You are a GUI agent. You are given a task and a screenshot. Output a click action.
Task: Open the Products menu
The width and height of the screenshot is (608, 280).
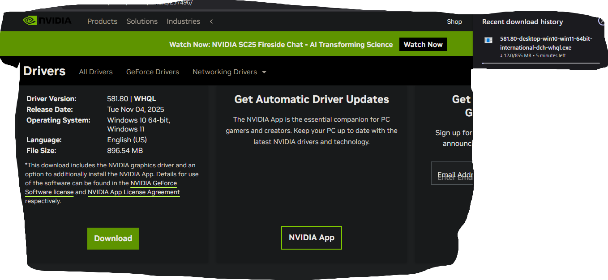102,21
